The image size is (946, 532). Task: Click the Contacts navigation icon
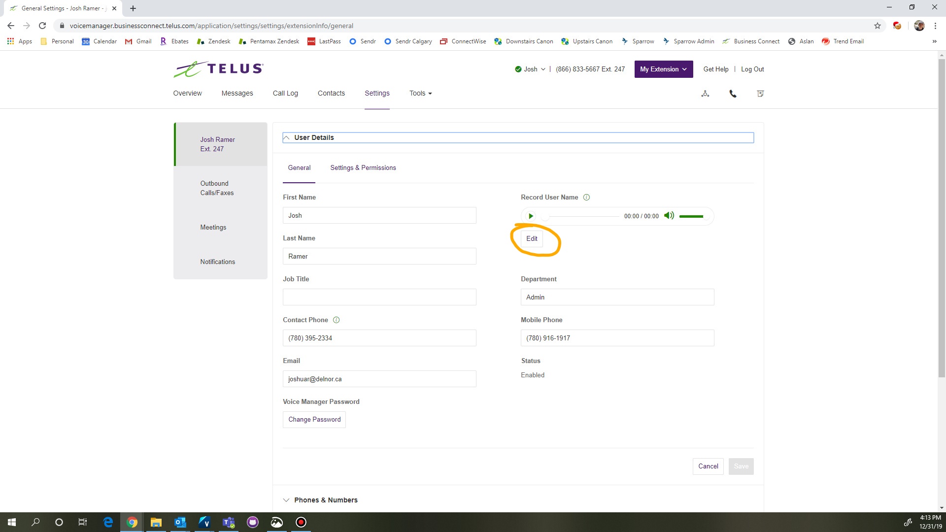point(332,93)
